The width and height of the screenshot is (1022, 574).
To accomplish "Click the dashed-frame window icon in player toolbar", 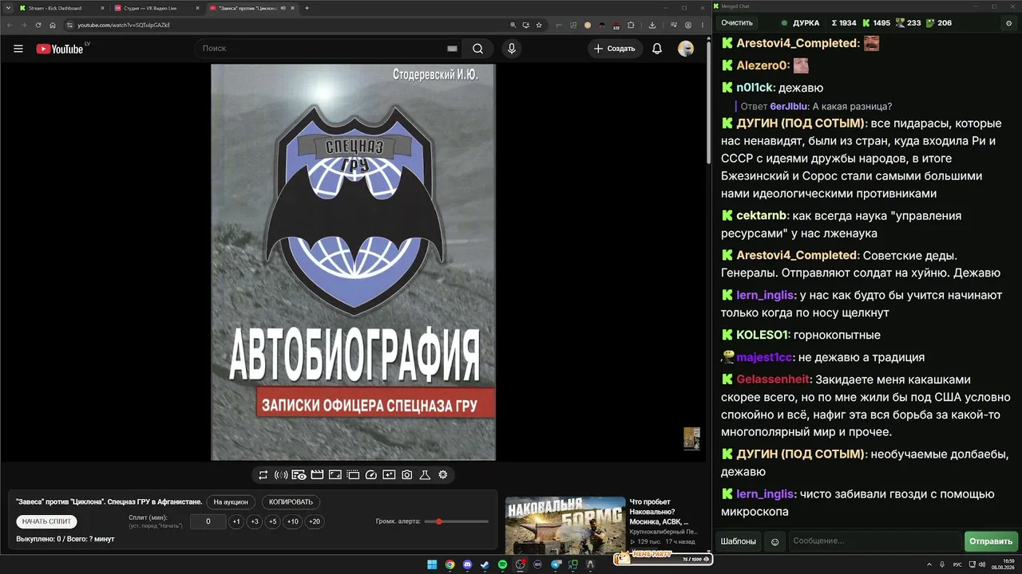I will (x=353, y=475).
